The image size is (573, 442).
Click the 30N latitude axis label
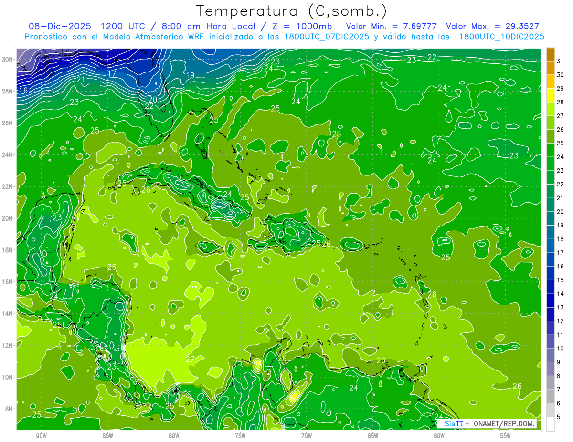point(8,60)
